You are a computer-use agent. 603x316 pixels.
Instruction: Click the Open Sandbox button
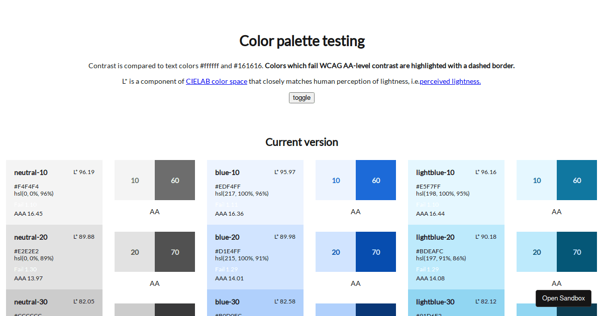[x=563, y=298]
